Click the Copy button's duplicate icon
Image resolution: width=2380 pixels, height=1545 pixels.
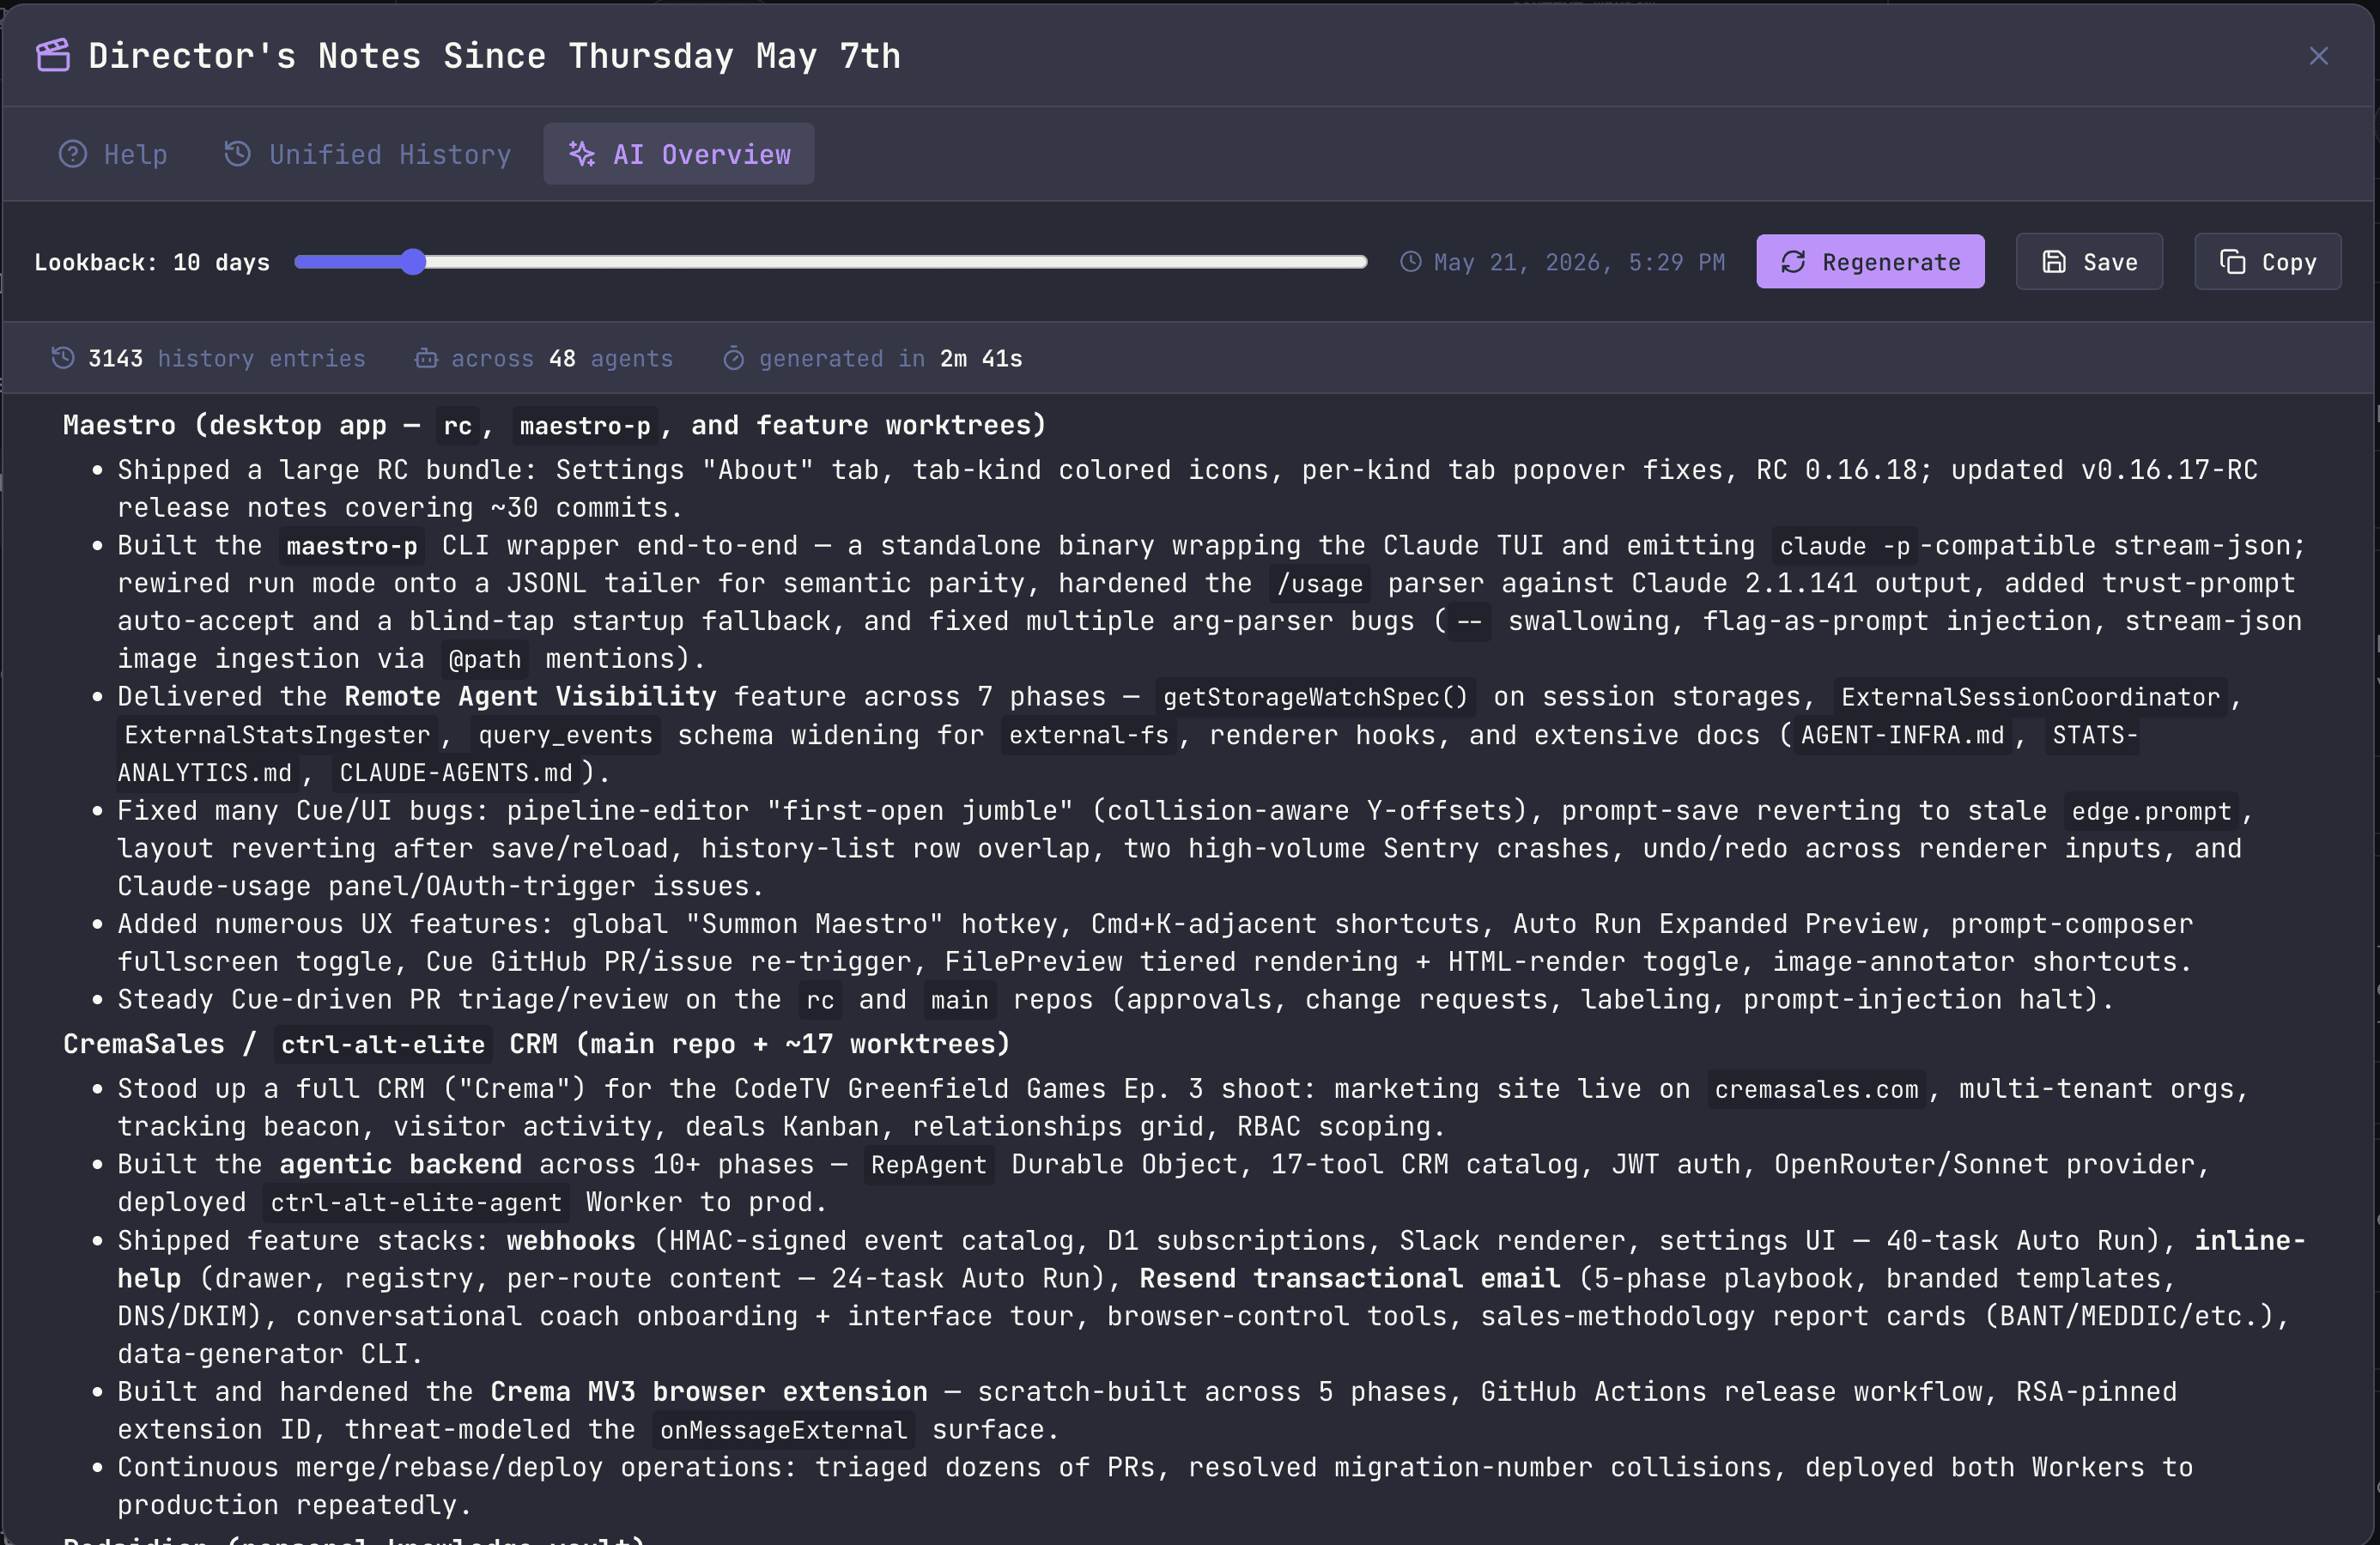coord(2232,262)
